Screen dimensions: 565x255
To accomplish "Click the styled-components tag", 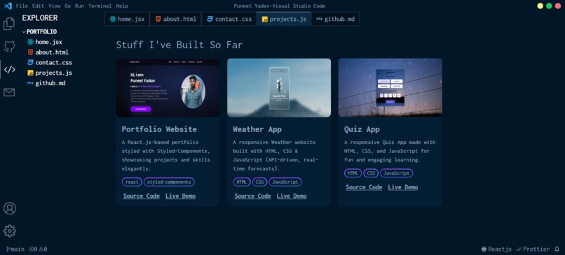I will pos(169,182).
